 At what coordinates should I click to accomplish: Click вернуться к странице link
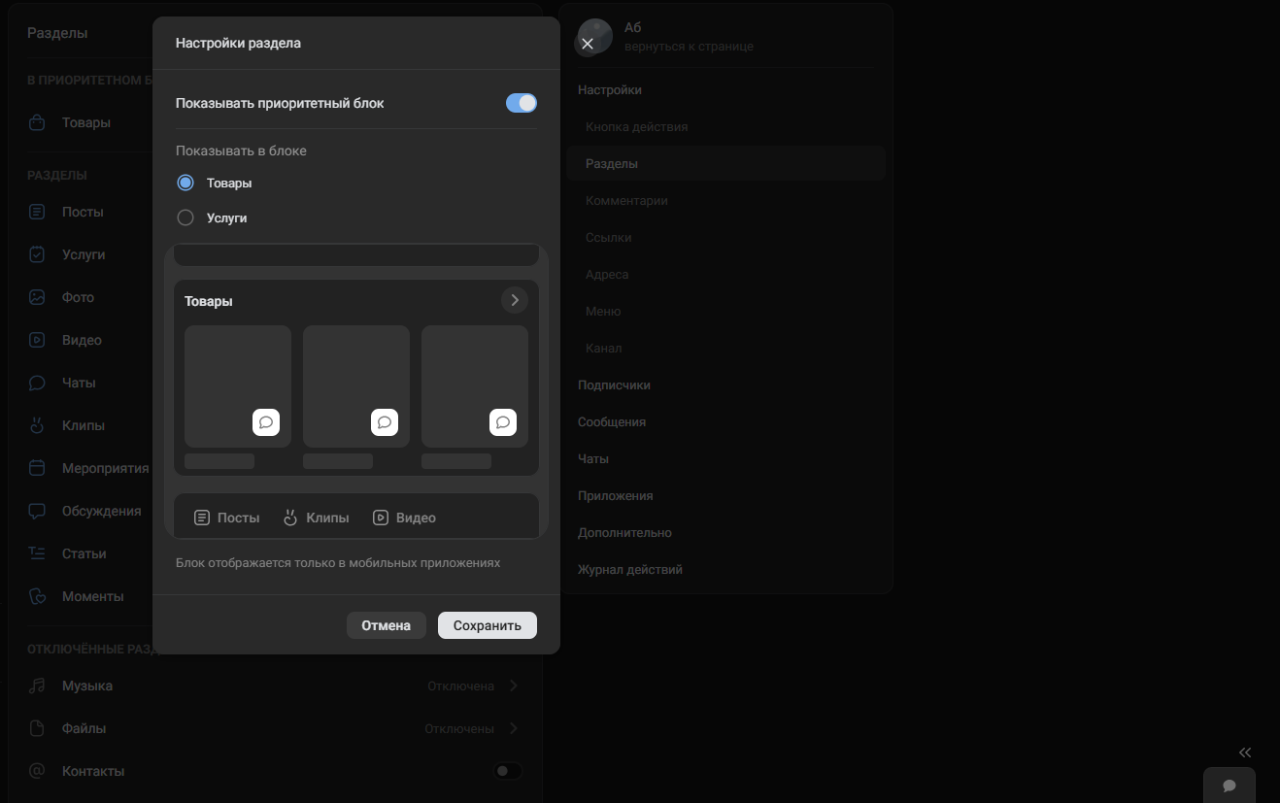[689, 47]
